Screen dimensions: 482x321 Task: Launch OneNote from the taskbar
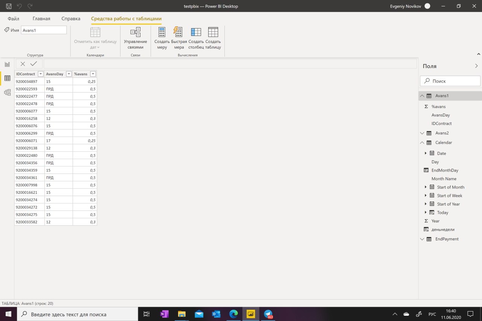point(165,314)
